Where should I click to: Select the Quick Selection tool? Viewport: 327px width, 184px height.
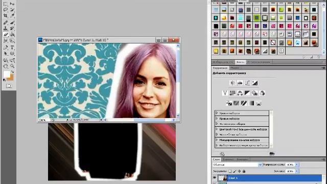(12, 10)
